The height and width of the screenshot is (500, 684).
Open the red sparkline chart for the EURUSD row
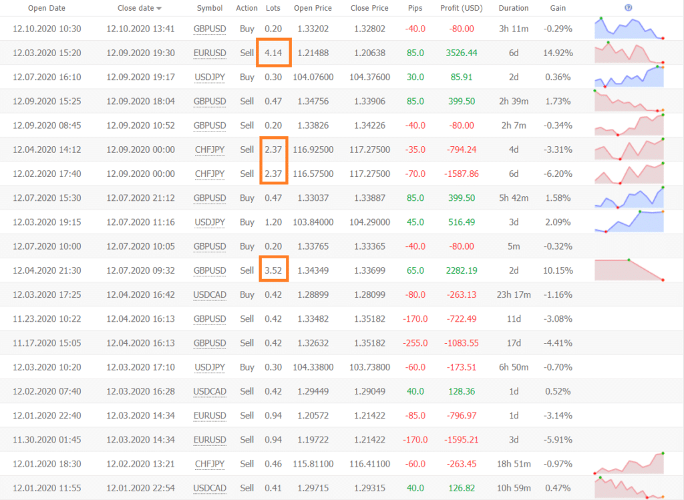point(629,53)
